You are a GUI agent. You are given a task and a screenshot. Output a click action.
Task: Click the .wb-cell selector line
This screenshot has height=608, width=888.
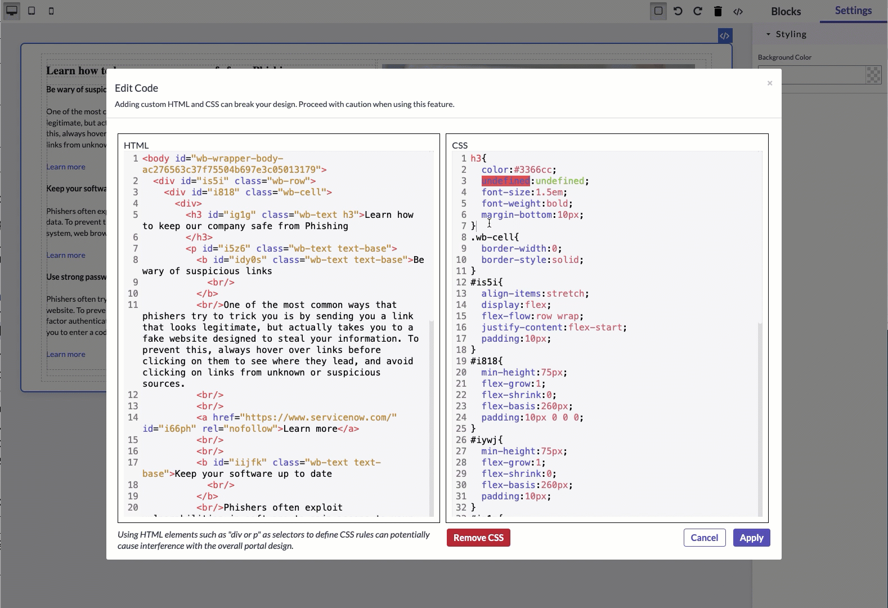click(495, 237)
